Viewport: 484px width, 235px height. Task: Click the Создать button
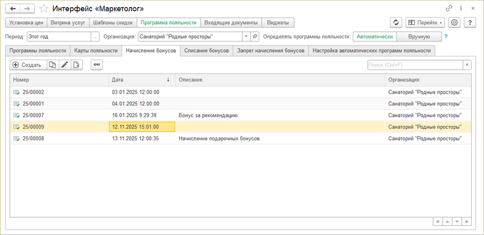click(x=27, y=65)
